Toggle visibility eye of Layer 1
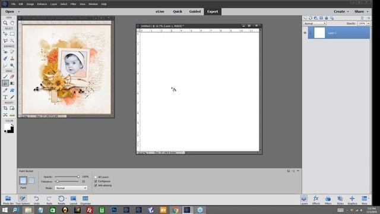 [305, 33]
